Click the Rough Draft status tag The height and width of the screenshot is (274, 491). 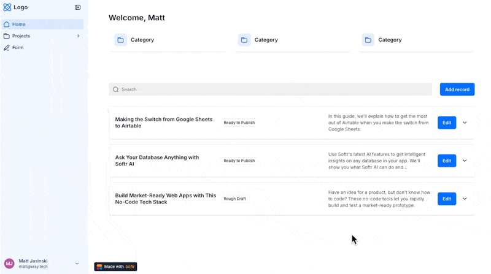pos(235,199)
